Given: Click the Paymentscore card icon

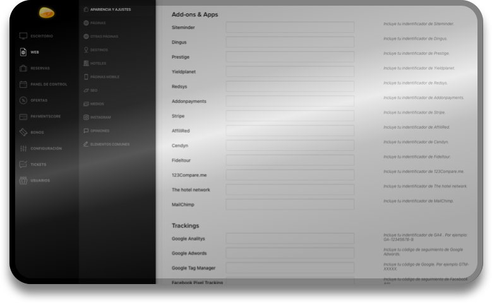Looking at the screenshot, I should pyautogui.click(x=23, y=116).
